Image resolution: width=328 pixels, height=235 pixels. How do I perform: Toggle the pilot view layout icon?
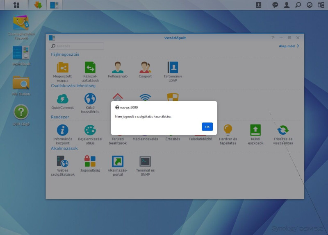click(x=321, y=5)
